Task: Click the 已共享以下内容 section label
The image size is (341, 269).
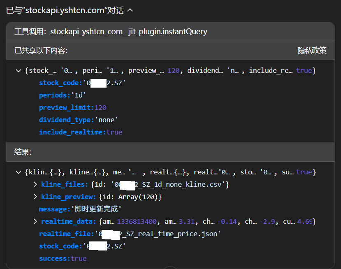Action: point(41,51)
